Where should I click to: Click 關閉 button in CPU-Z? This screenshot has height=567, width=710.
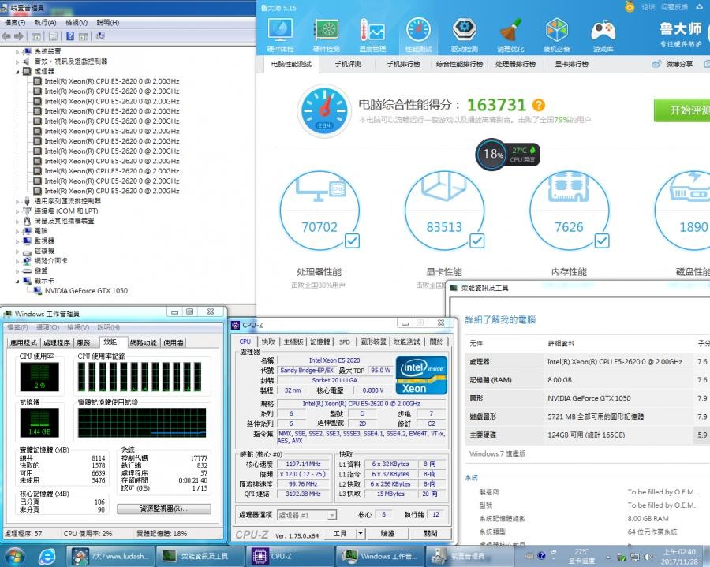pyautogui.click(x=430, y=534)
